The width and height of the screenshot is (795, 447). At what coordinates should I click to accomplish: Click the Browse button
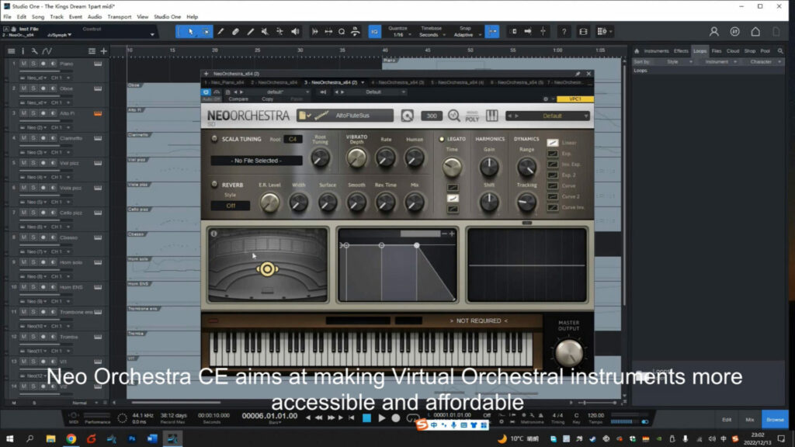coord(775,420)
